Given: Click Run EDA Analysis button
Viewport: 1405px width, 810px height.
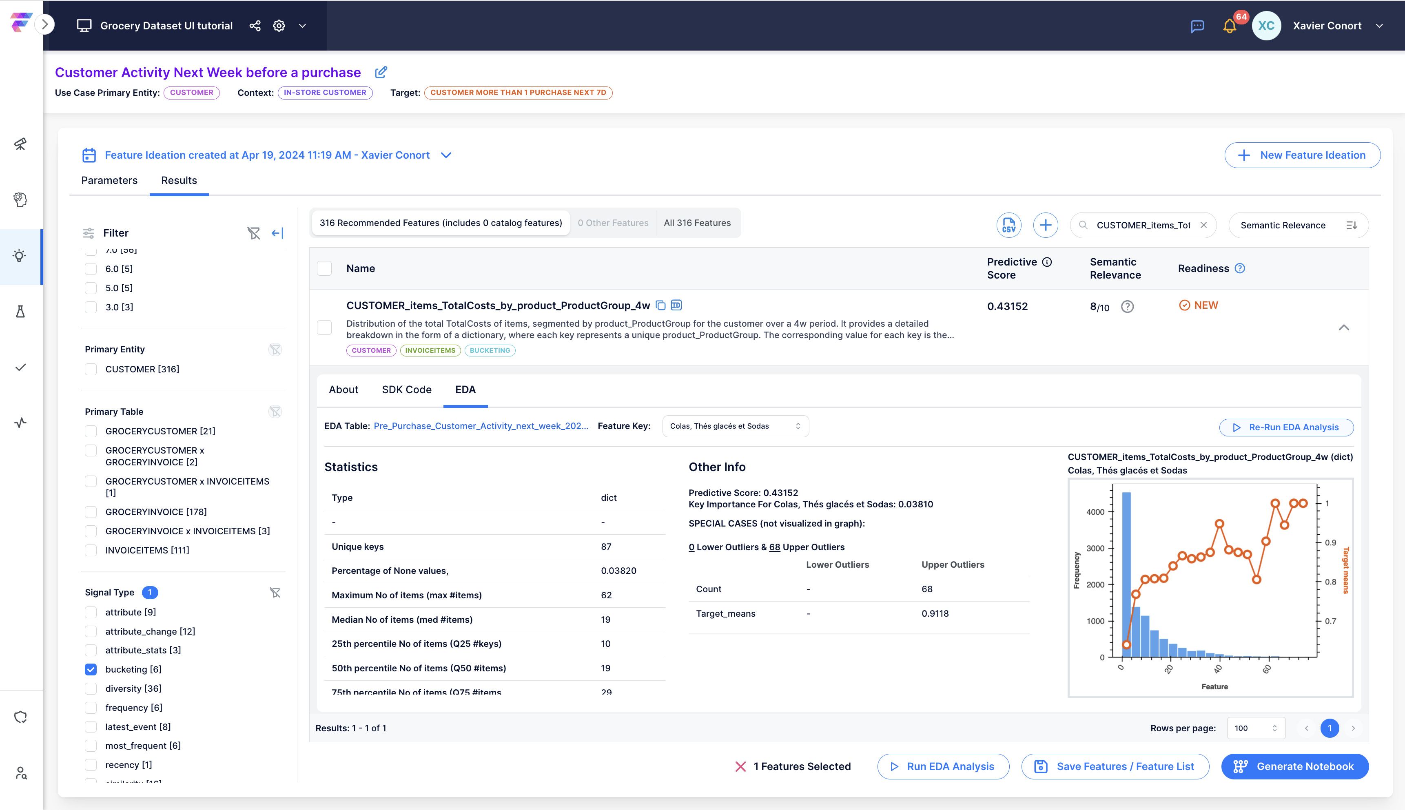Looking at the screenshot, I should click(943, 767).
